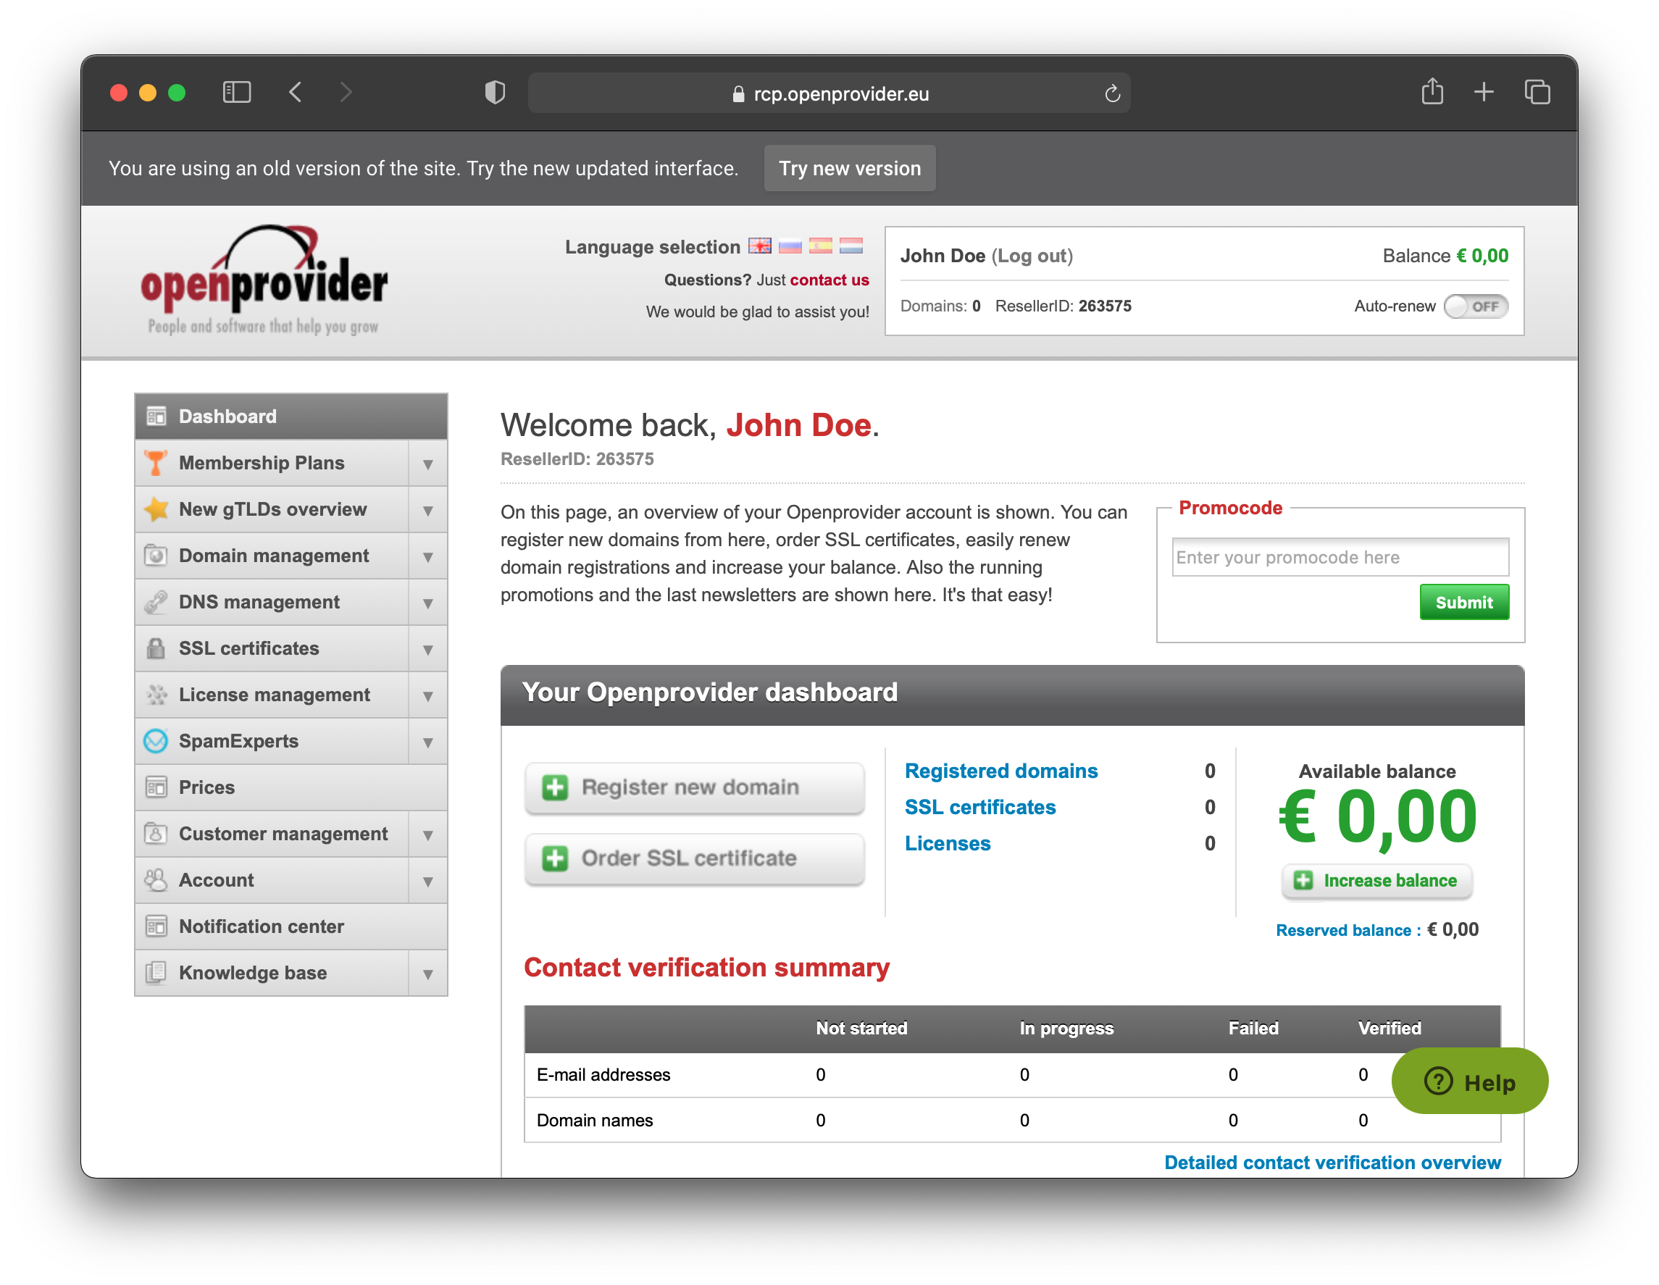The image size is (1659, 1285).
Task: Open the Prices sidebar item
Action: 291,787
